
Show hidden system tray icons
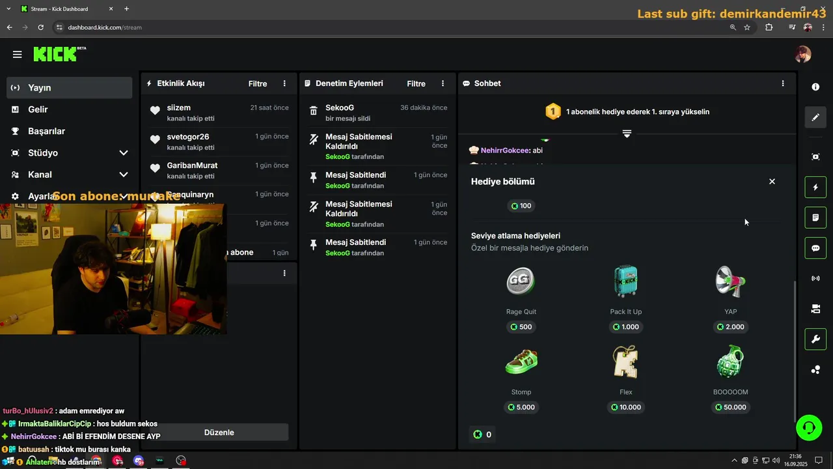pyautogui.click(x=734, y=461)
